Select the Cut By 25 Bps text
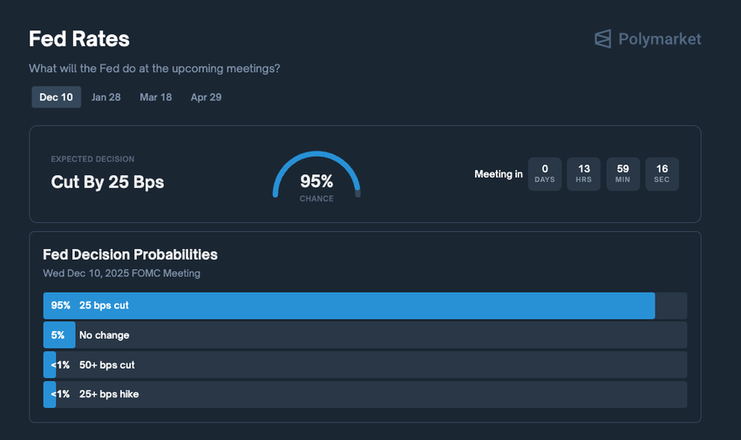Screen dimensions: 741x440 pyautogui.click(x=107, y=182)
